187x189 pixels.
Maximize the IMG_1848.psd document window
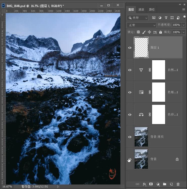click(109, 5)
